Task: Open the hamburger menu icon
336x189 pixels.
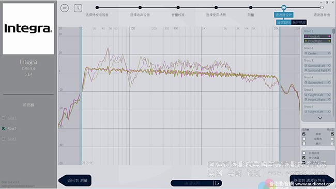Action: 65,8
